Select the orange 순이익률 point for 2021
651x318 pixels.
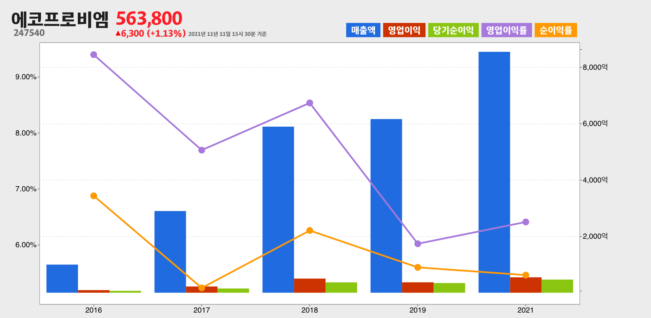pyautogui.click(x=526, y=275)
